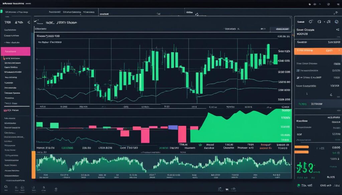
Task: Click the small arrow at orange row's right end
Action: pos(339,50)
